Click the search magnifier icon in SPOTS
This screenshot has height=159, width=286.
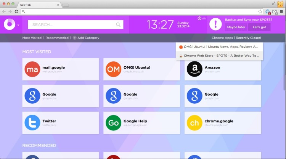click(x=118, y=25)
